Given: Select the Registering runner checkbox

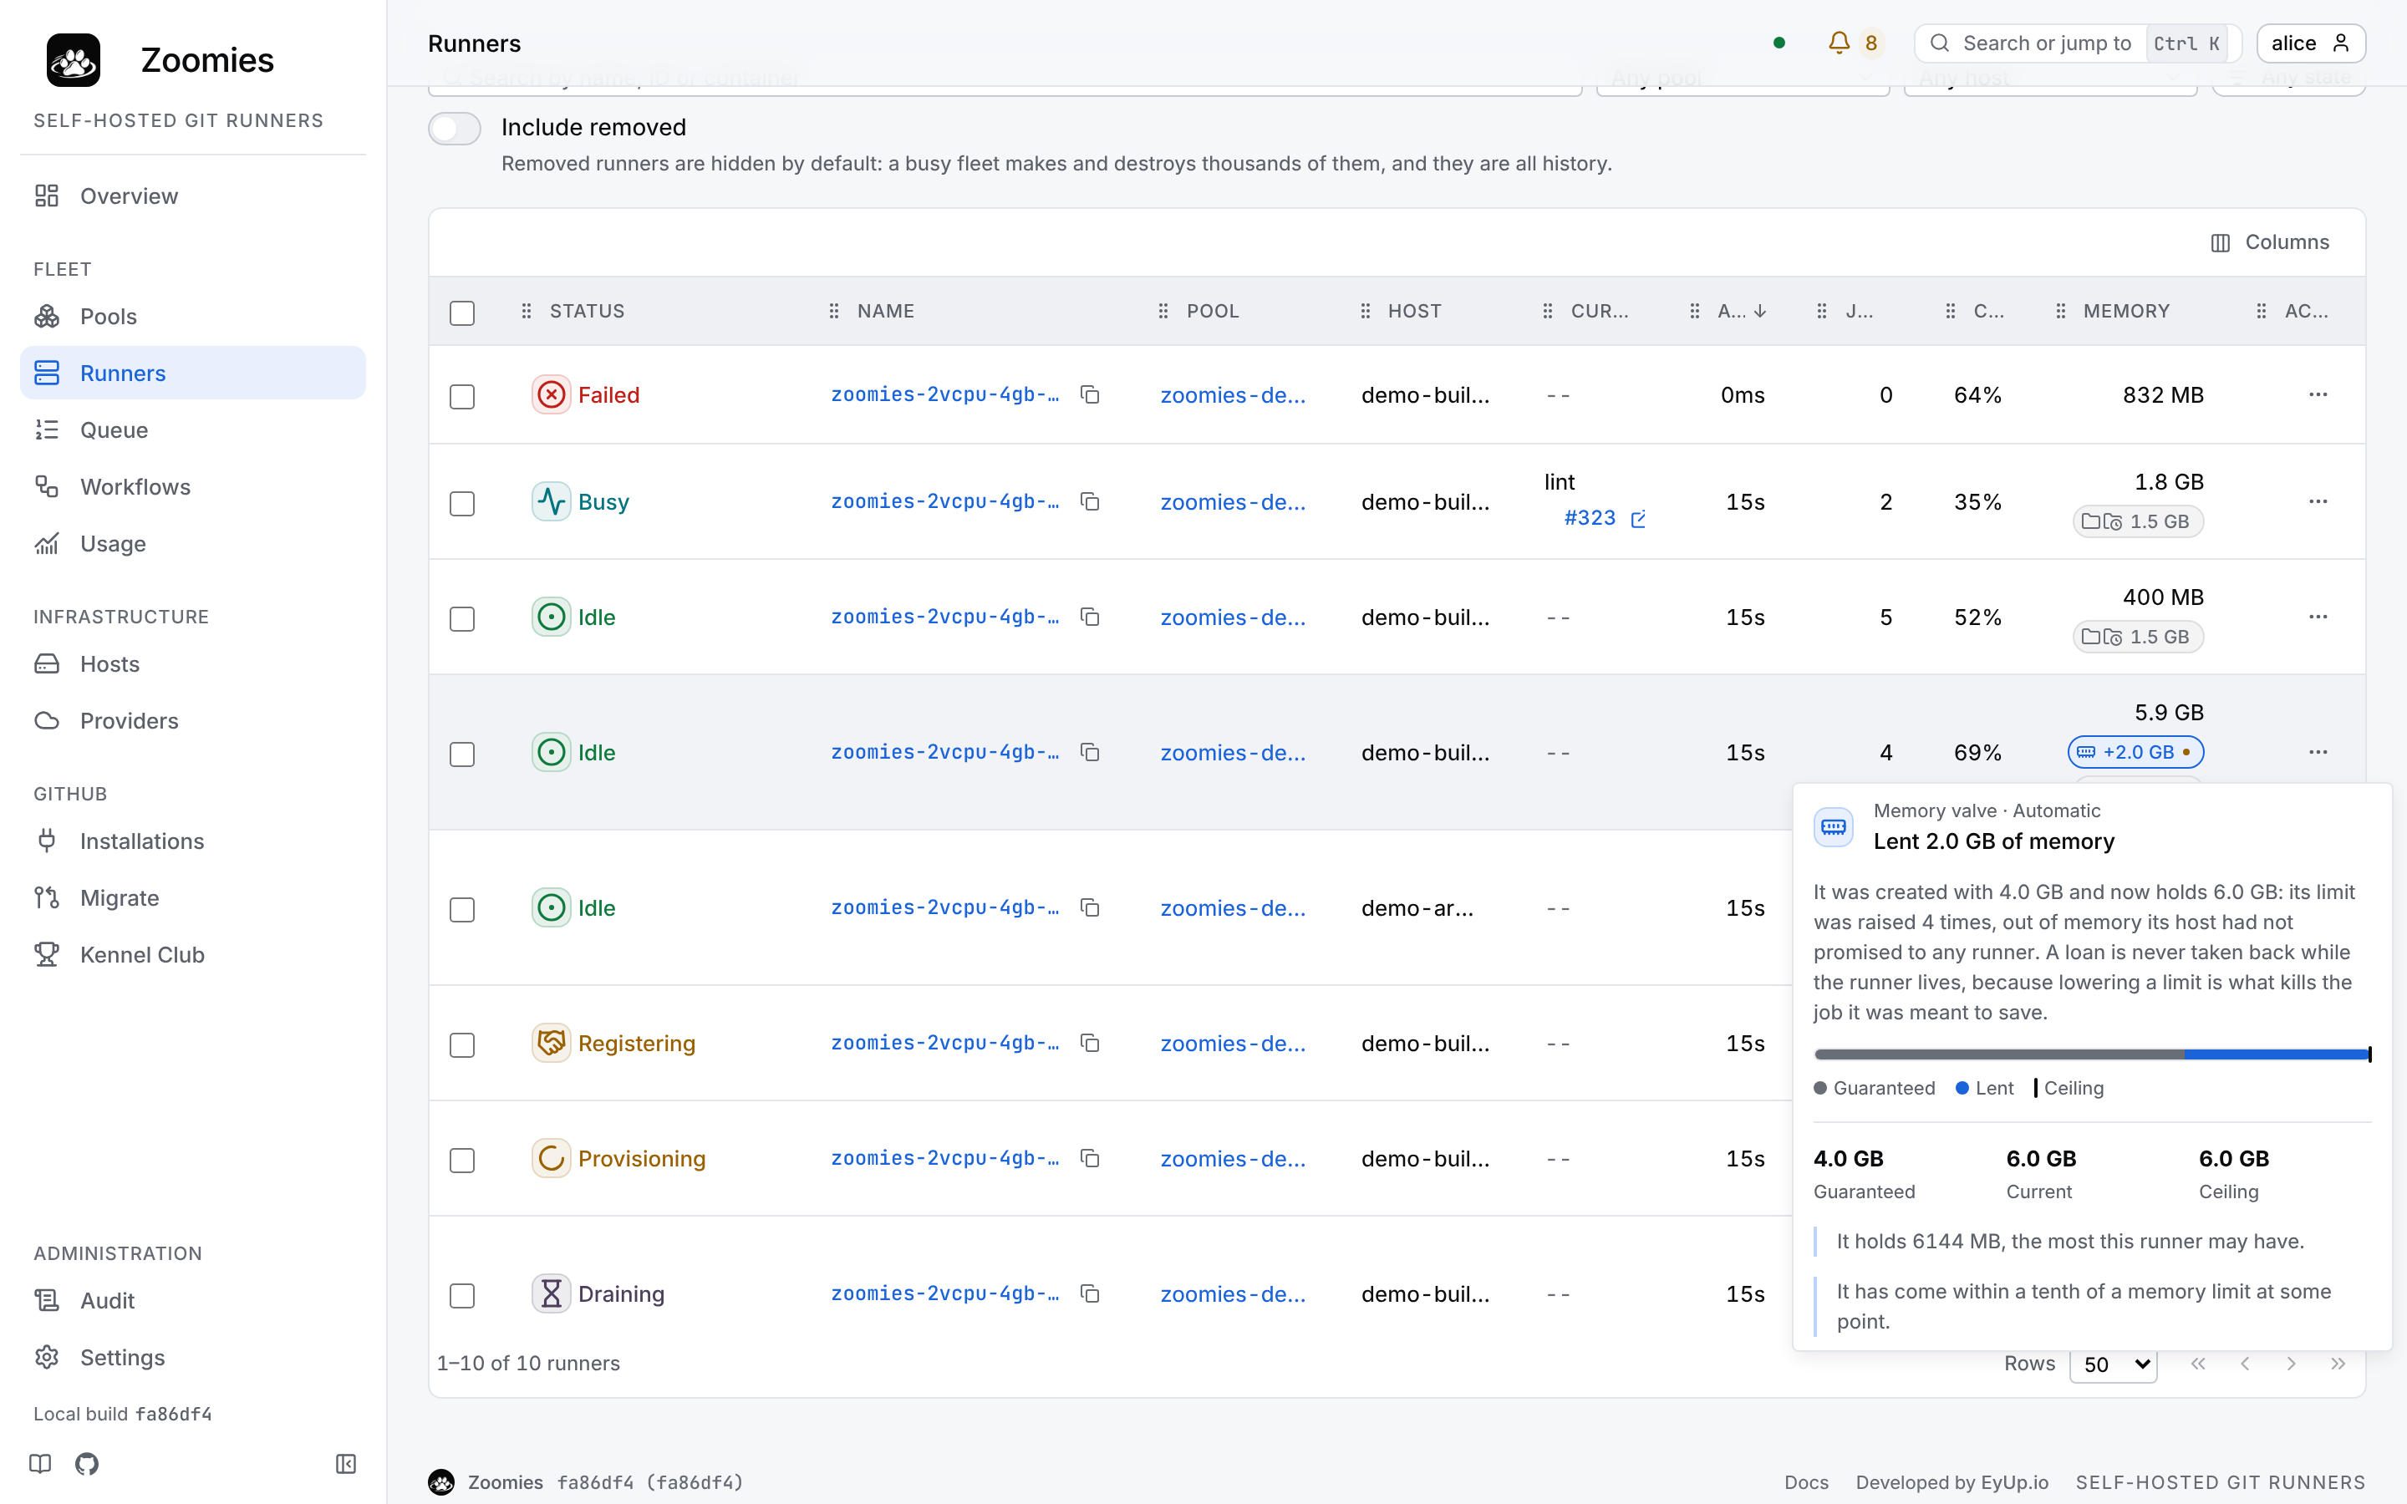Looking at the screenshot, I should pyautogui.click(x=462, y=1044).
